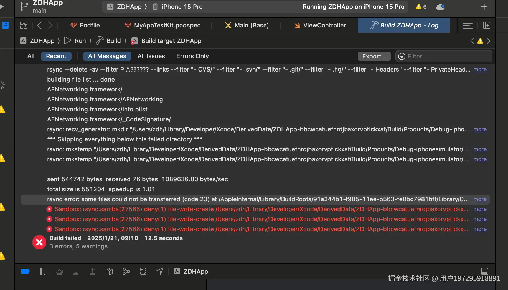Expand 'more' on rsync.samba(27565) error

point(480,209)
